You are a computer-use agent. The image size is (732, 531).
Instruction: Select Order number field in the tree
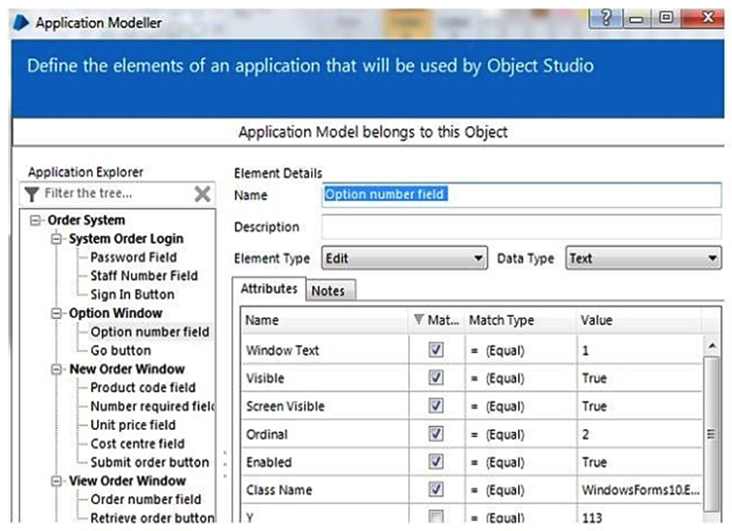145,499
